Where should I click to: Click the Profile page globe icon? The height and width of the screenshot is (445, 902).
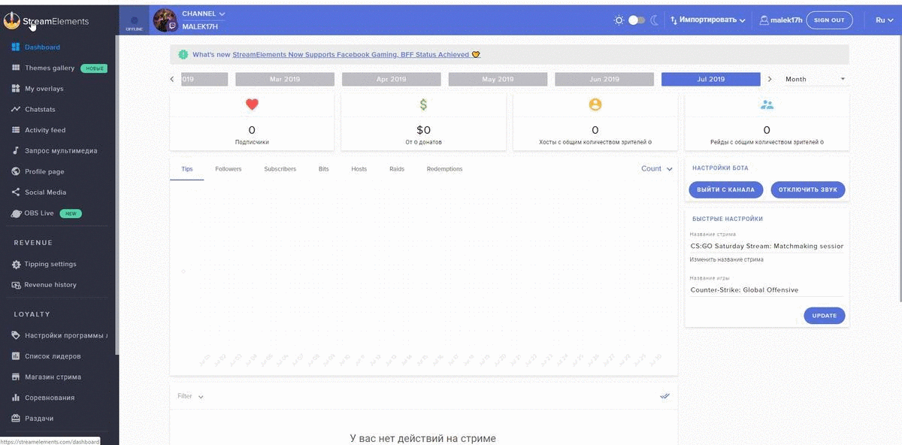click(x=16, y=171)
